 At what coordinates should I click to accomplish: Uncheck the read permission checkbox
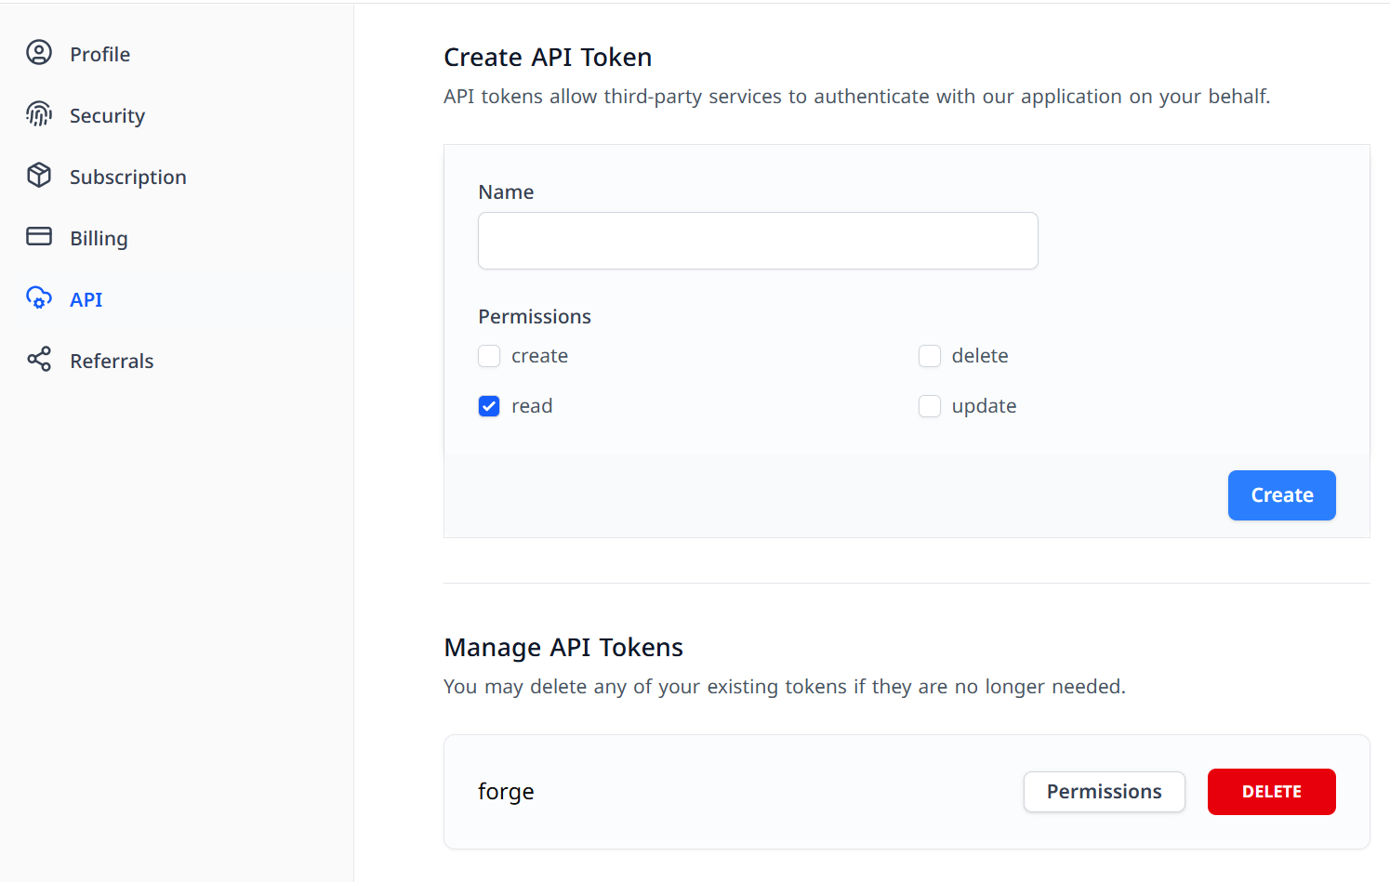[489, 406]
